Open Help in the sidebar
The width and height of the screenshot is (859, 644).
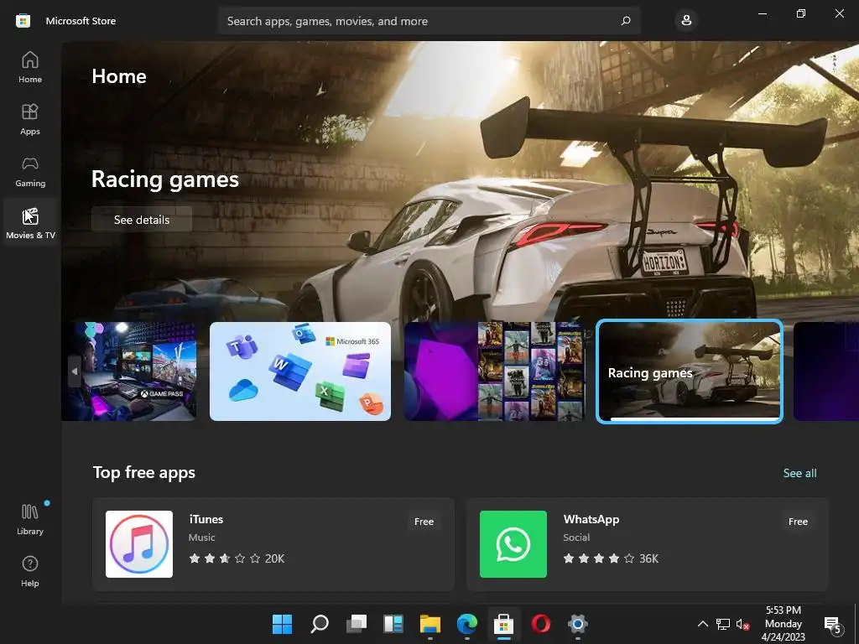[x=30, y=570]
